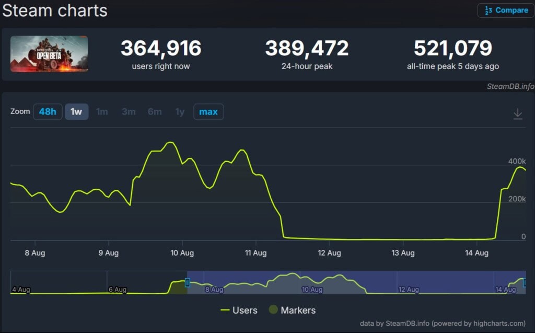The image size is (535, 333).
Task: Click the 6 Aug navigator label
Action: click(x=118, y=290)
